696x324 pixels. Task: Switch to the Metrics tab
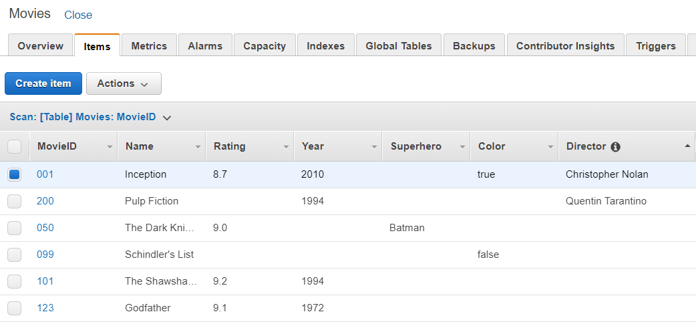(149, 46)
